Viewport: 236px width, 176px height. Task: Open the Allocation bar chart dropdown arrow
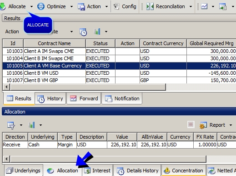(40, 125)
